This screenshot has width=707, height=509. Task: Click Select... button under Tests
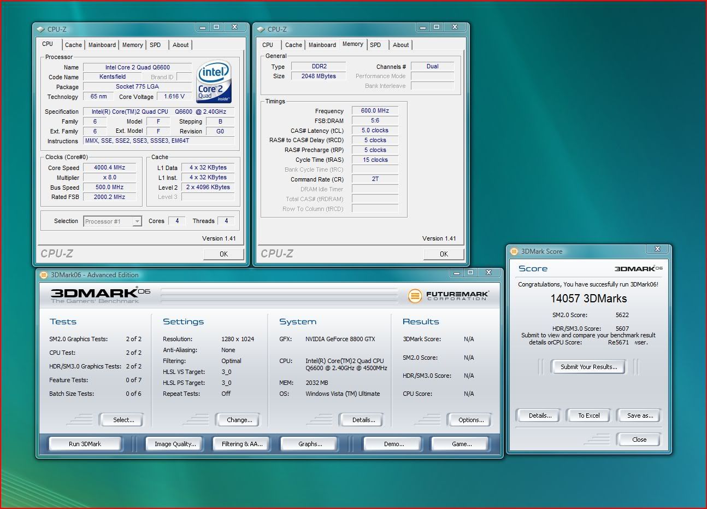coord(121,420)
